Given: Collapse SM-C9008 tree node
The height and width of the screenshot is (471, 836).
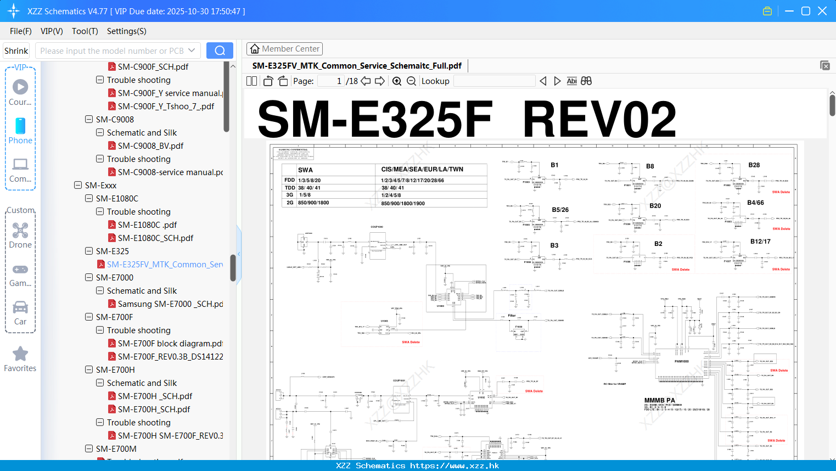Looking at the screenshot, I should (89, 119).
